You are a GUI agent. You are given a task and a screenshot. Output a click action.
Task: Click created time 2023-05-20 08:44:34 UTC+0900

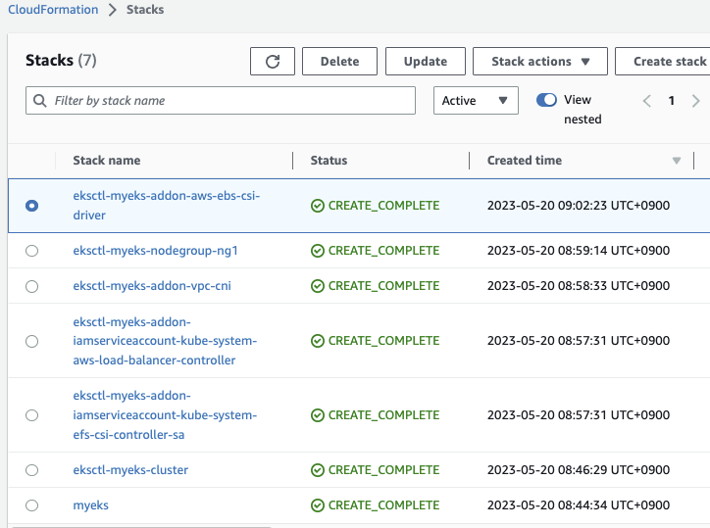click(579, 505)
